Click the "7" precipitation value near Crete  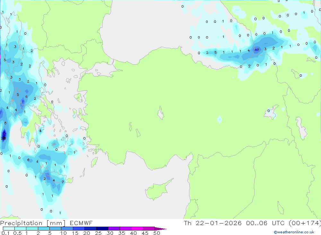click(63, 182)
